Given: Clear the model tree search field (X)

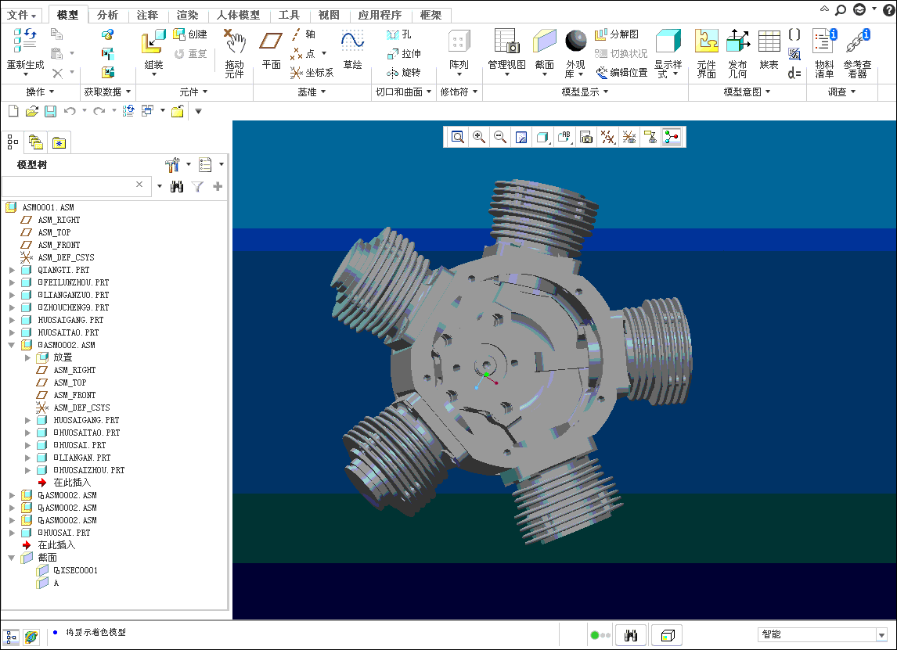Looking at the screenshot, I should 139,184.
